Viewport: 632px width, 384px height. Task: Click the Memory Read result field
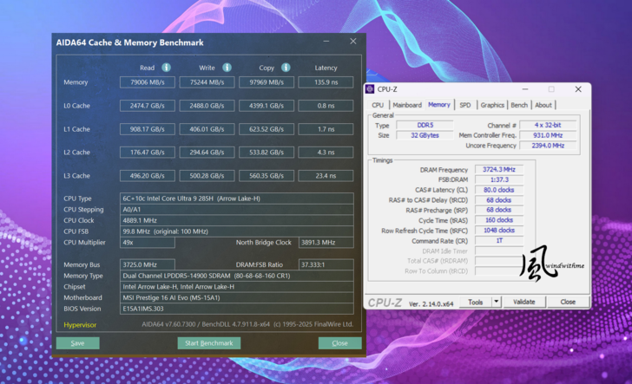click(147, 82)
